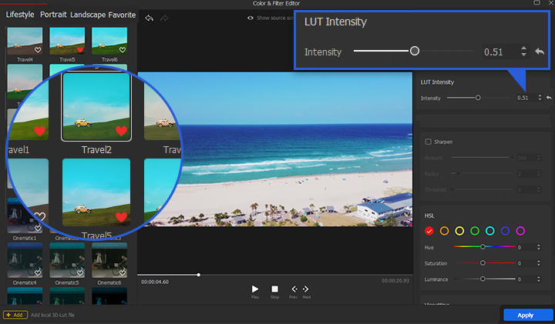Go to the previous frame

pyautogui.click(x=293, y=289)
